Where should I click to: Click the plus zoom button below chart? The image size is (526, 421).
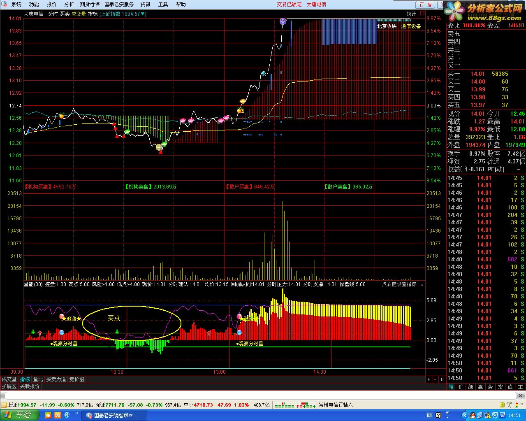click(429, 379)
